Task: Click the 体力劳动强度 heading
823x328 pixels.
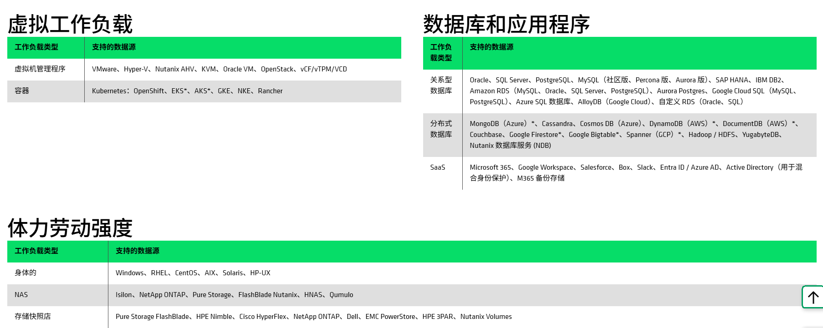Action: 70,228
